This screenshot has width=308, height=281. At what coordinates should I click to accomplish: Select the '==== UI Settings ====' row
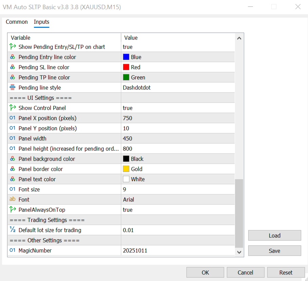(x=121, y=98)
